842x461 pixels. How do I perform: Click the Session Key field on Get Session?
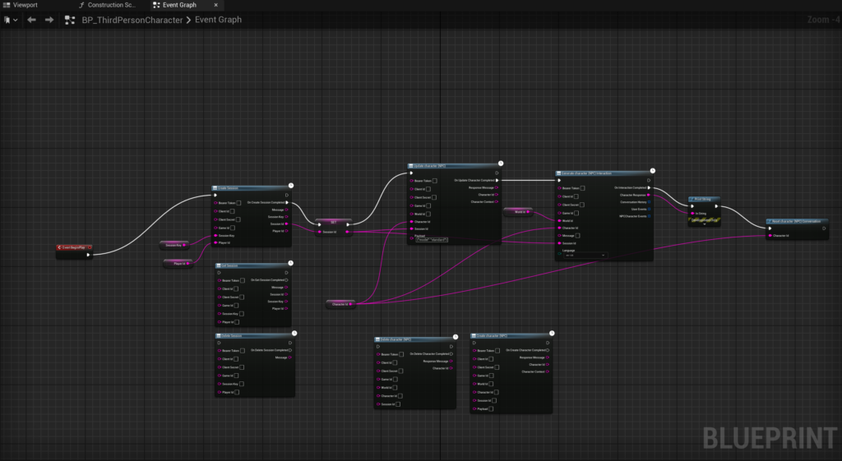coord(241,314)
